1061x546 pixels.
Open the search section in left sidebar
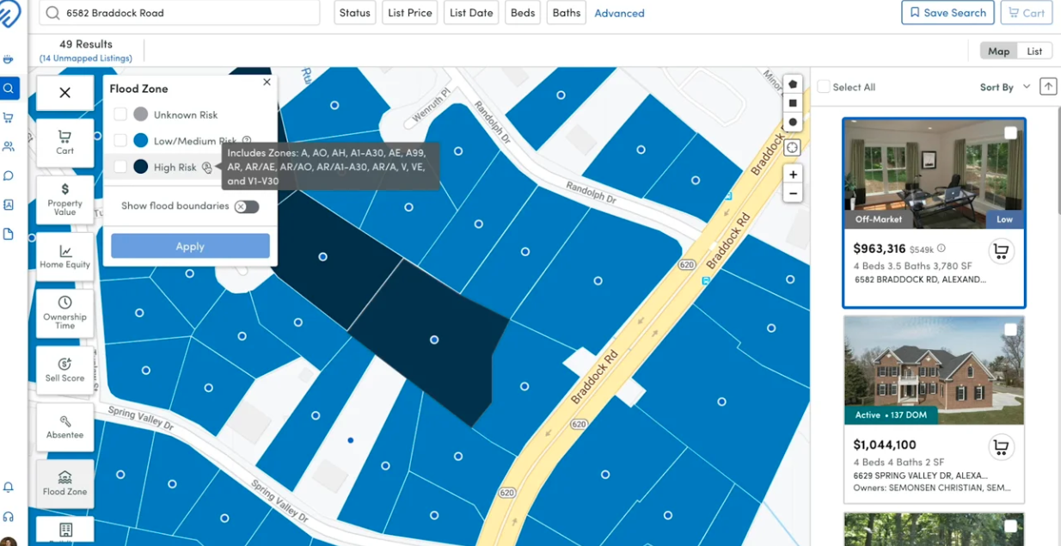coord(9,88)
